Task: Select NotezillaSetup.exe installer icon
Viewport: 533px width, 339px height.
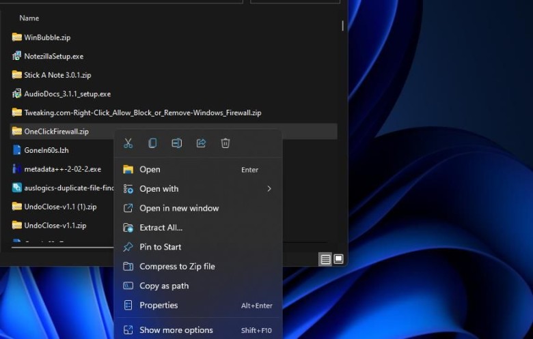Action: (16, 56)
